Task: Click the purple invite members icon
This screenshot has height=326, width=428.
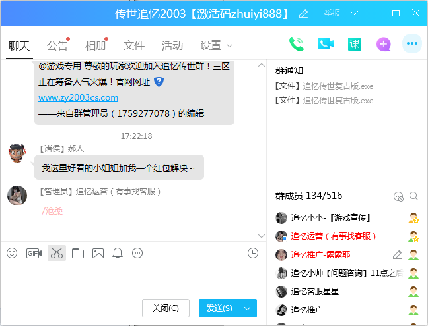Action: pyautogui.click(x=384, y=44)
